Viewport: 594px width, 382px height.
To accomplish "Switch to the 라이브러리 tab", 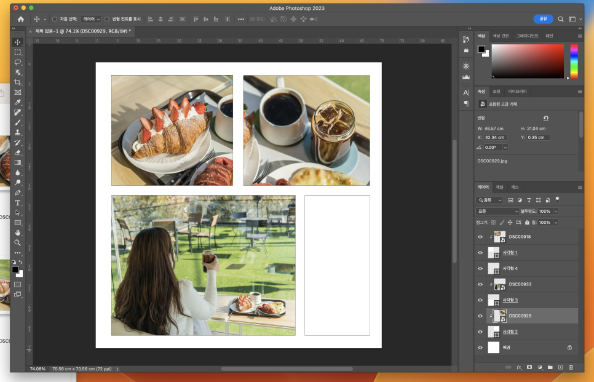I will tap(517, 91).
